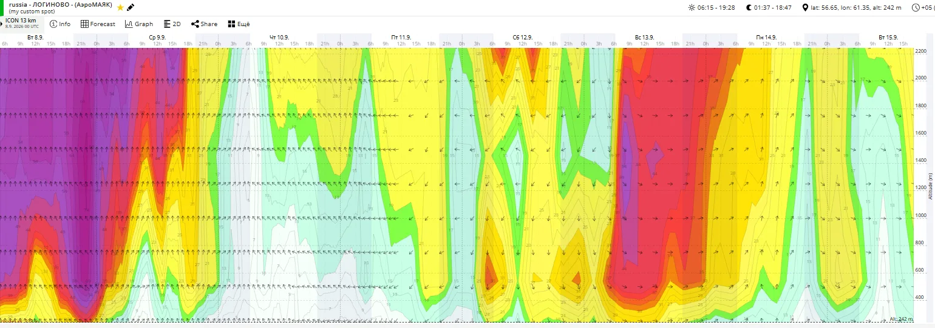Select the day header Вс 13.9.
935x328 pixels.
pyautogui.click(x=645, y=38)
